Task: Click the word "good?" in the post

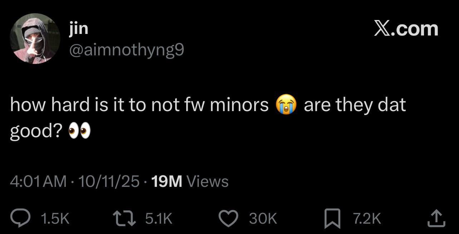Action: (36, 132)
